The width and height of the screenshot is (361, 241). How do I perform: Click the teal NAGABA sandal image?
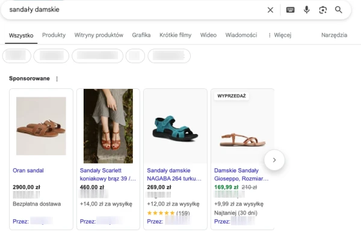click(174, 126)
